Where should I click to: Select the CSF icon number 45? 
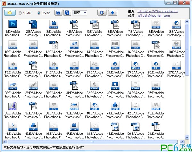33,126
